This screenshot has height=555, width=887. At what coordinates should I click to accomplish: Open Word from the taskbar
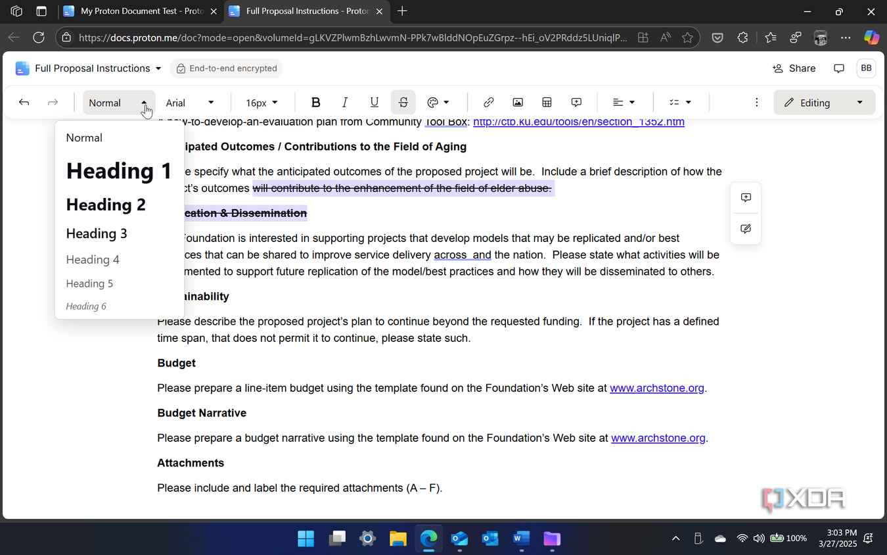click(521, 539)
